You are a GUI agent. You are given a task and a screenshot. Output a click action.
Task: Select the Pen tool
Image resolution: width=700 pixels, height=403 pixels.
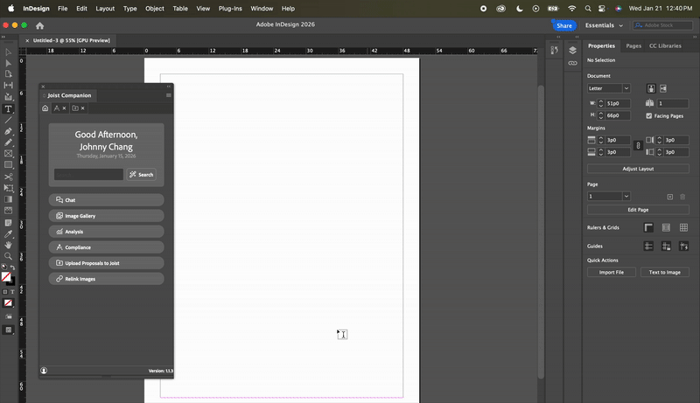tap(8, 131)
